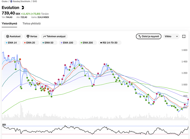
Task: Click the tallest volume bar in the chart
Action: pyautogui.click(x=21, y=112)
